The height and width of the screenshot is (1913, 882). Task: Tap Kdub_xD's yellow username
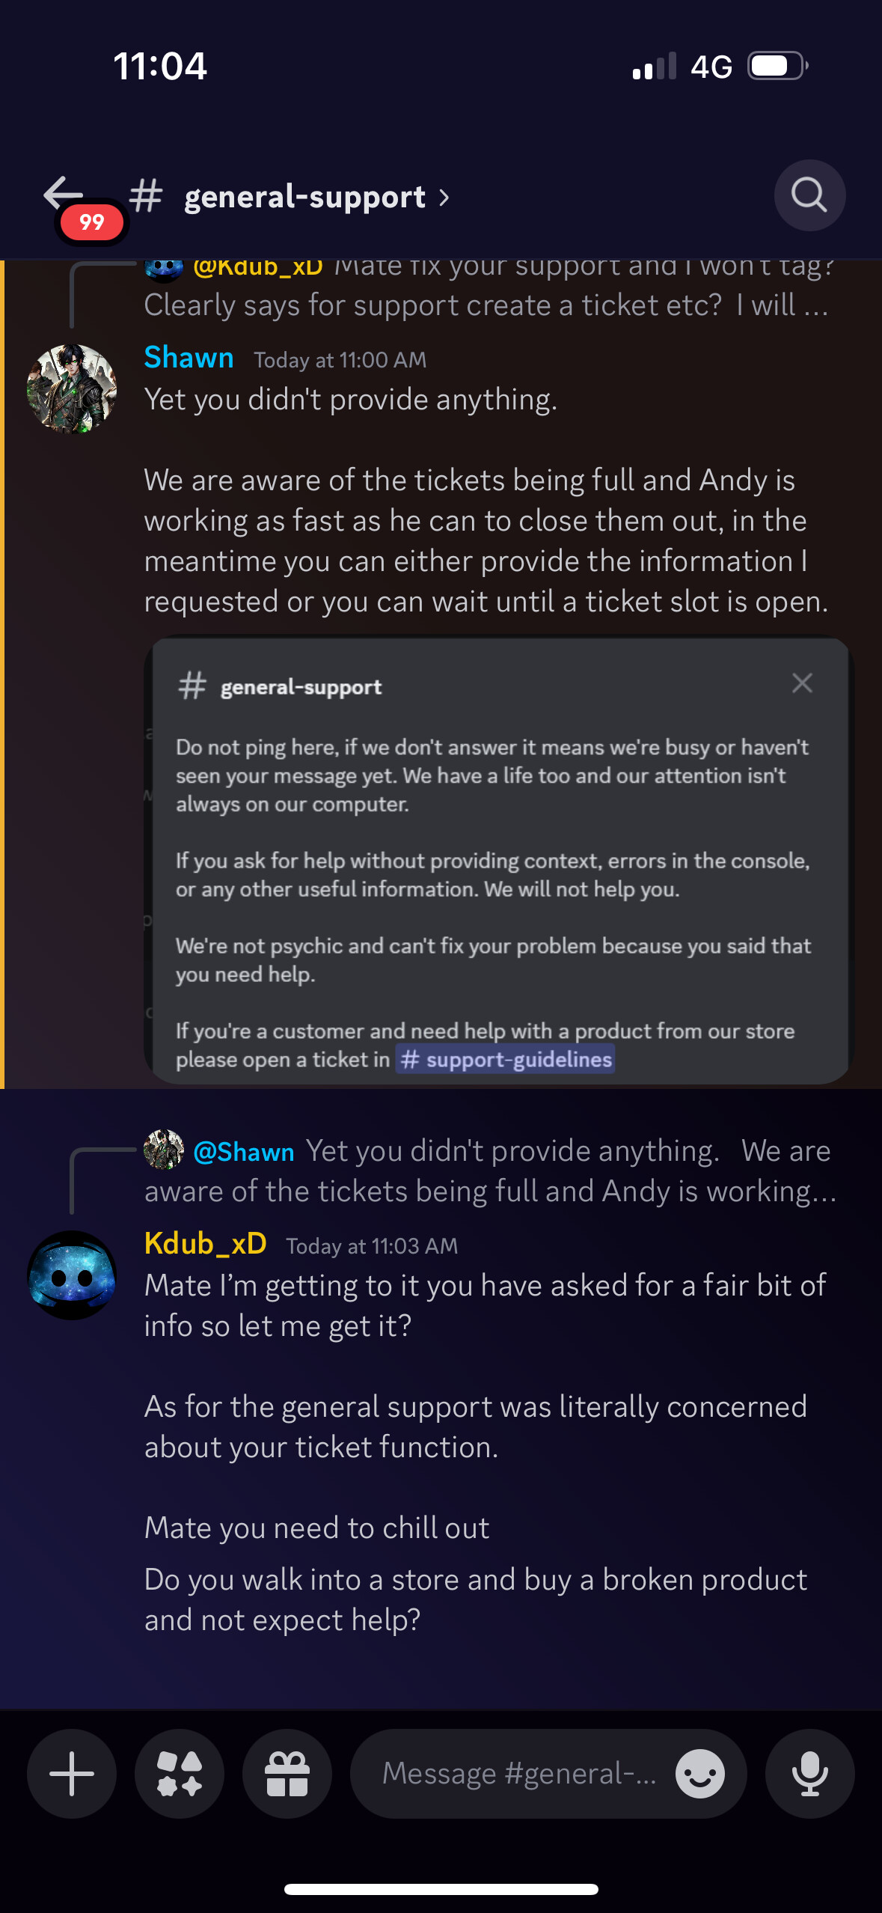pyautogui.click(x=206, y=1244)
